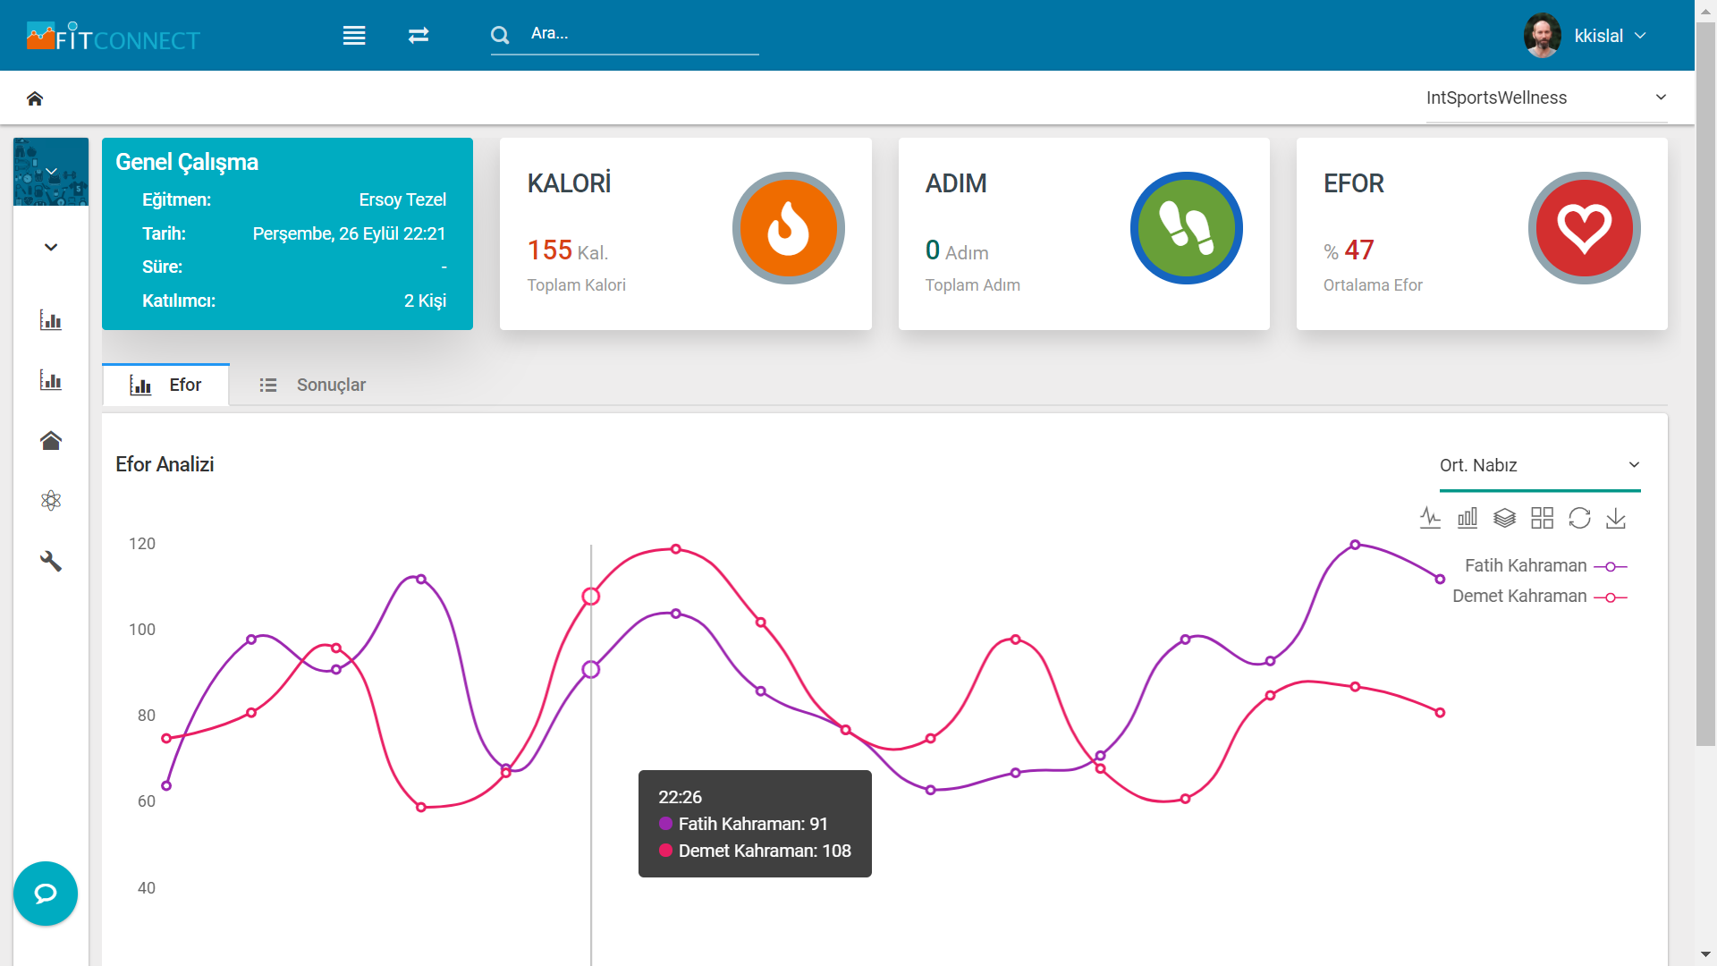Open the wrench settings sidebar icon
The image size is (1717, 966).
51,561
